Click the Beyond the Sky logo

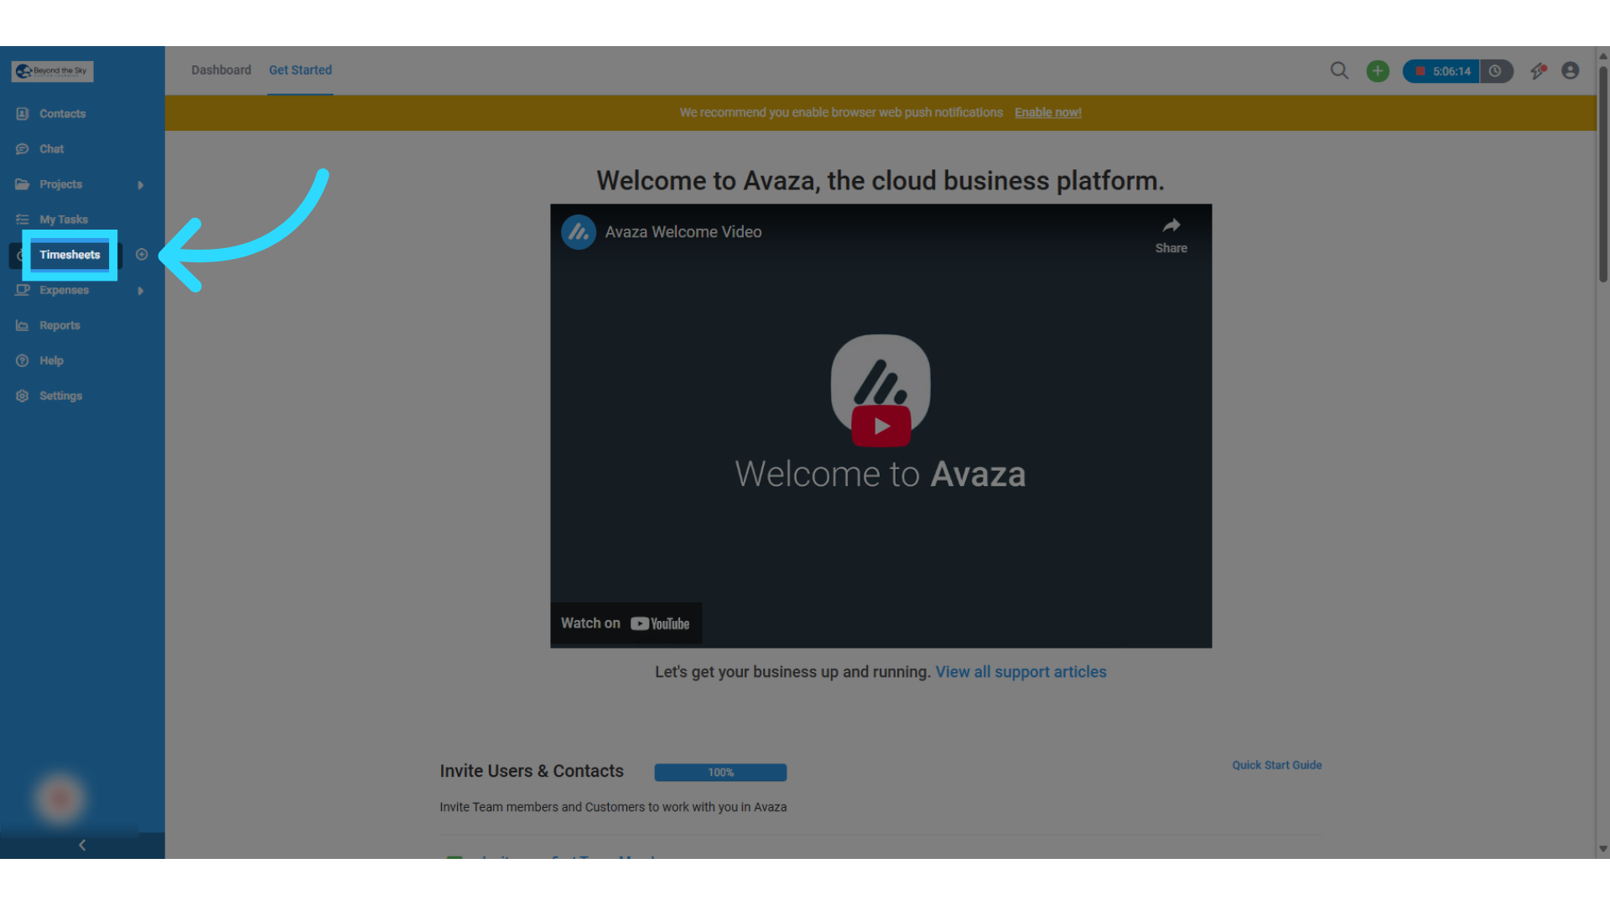click(x=52, y=71)
